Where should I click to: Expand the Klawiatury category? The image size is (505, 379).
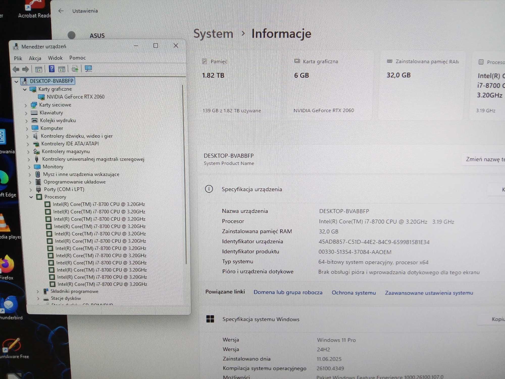point(26,113)
